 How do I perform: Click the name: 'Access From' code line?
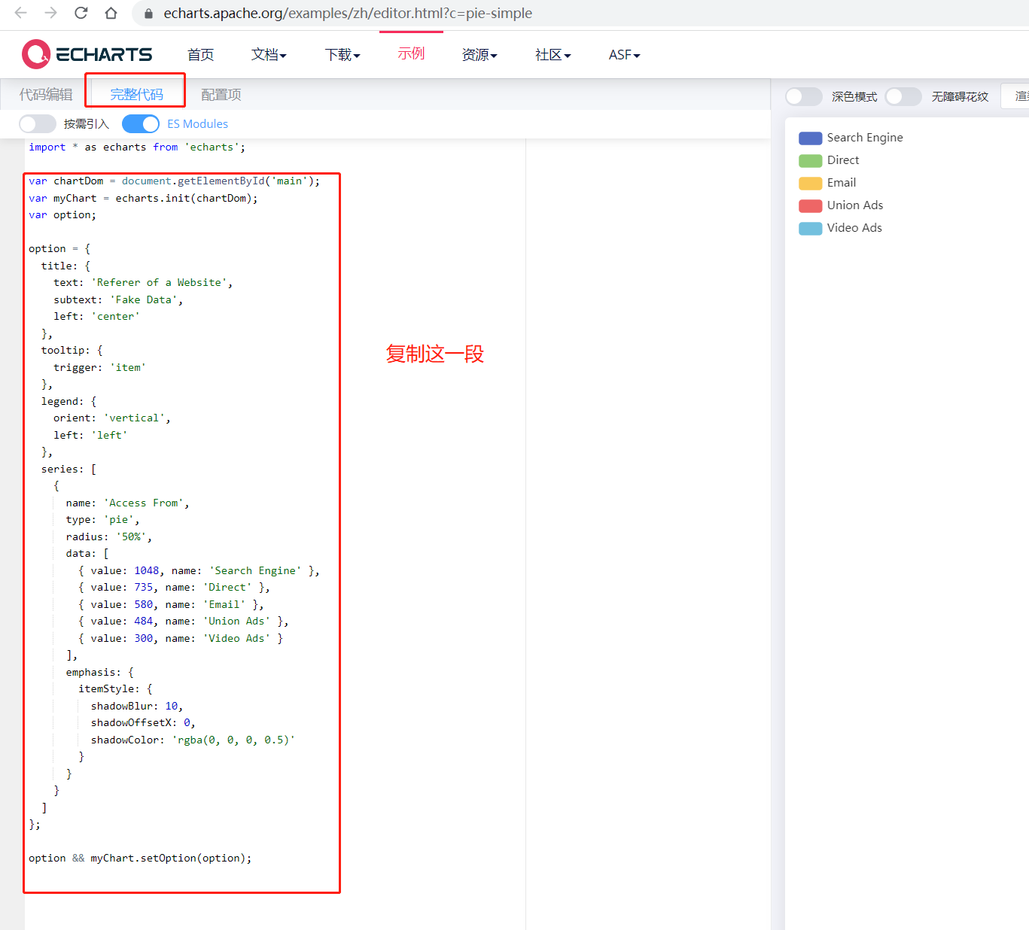[x=127, y=503]
